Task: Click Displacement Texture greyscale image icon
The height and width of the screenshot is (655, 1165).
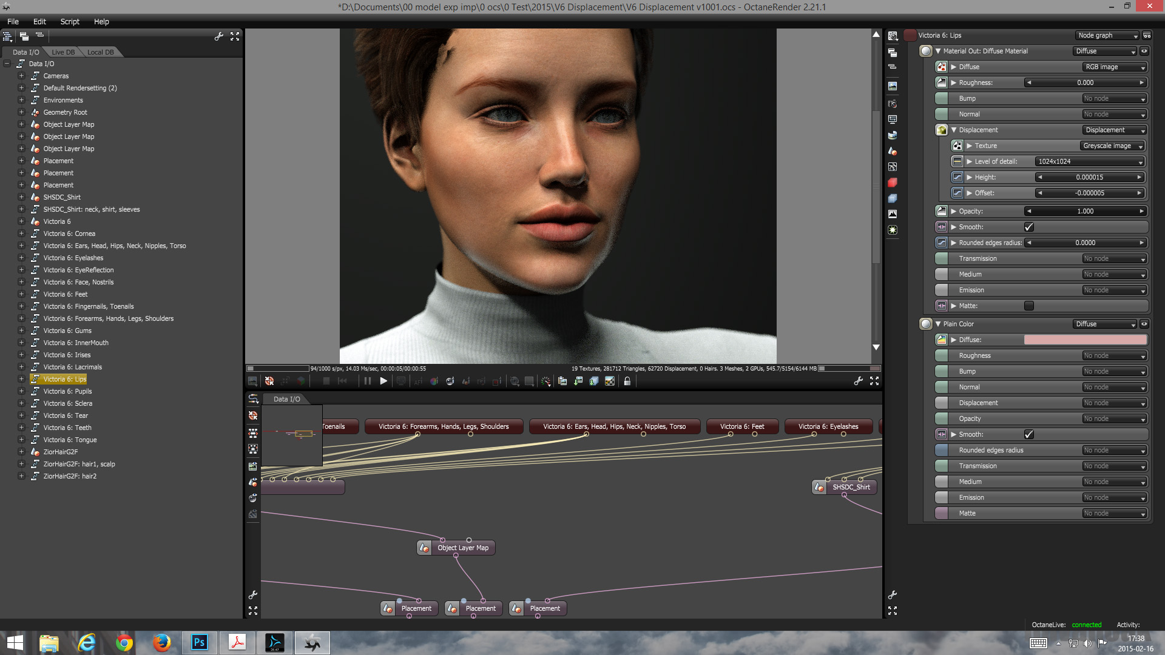Action: pyautogui.click(x=957, y=146)
